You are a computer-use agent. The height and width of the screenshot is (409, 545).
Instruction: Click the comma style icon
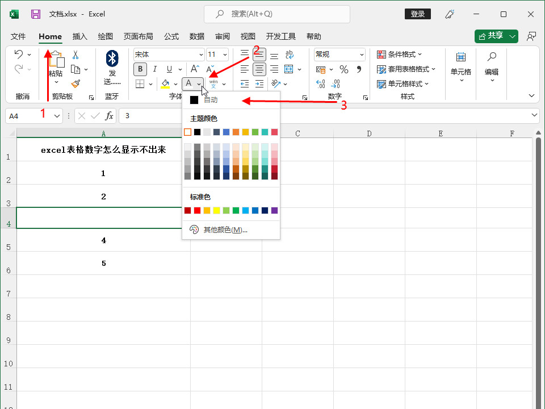pyautogui.click(x=359, y=69)
